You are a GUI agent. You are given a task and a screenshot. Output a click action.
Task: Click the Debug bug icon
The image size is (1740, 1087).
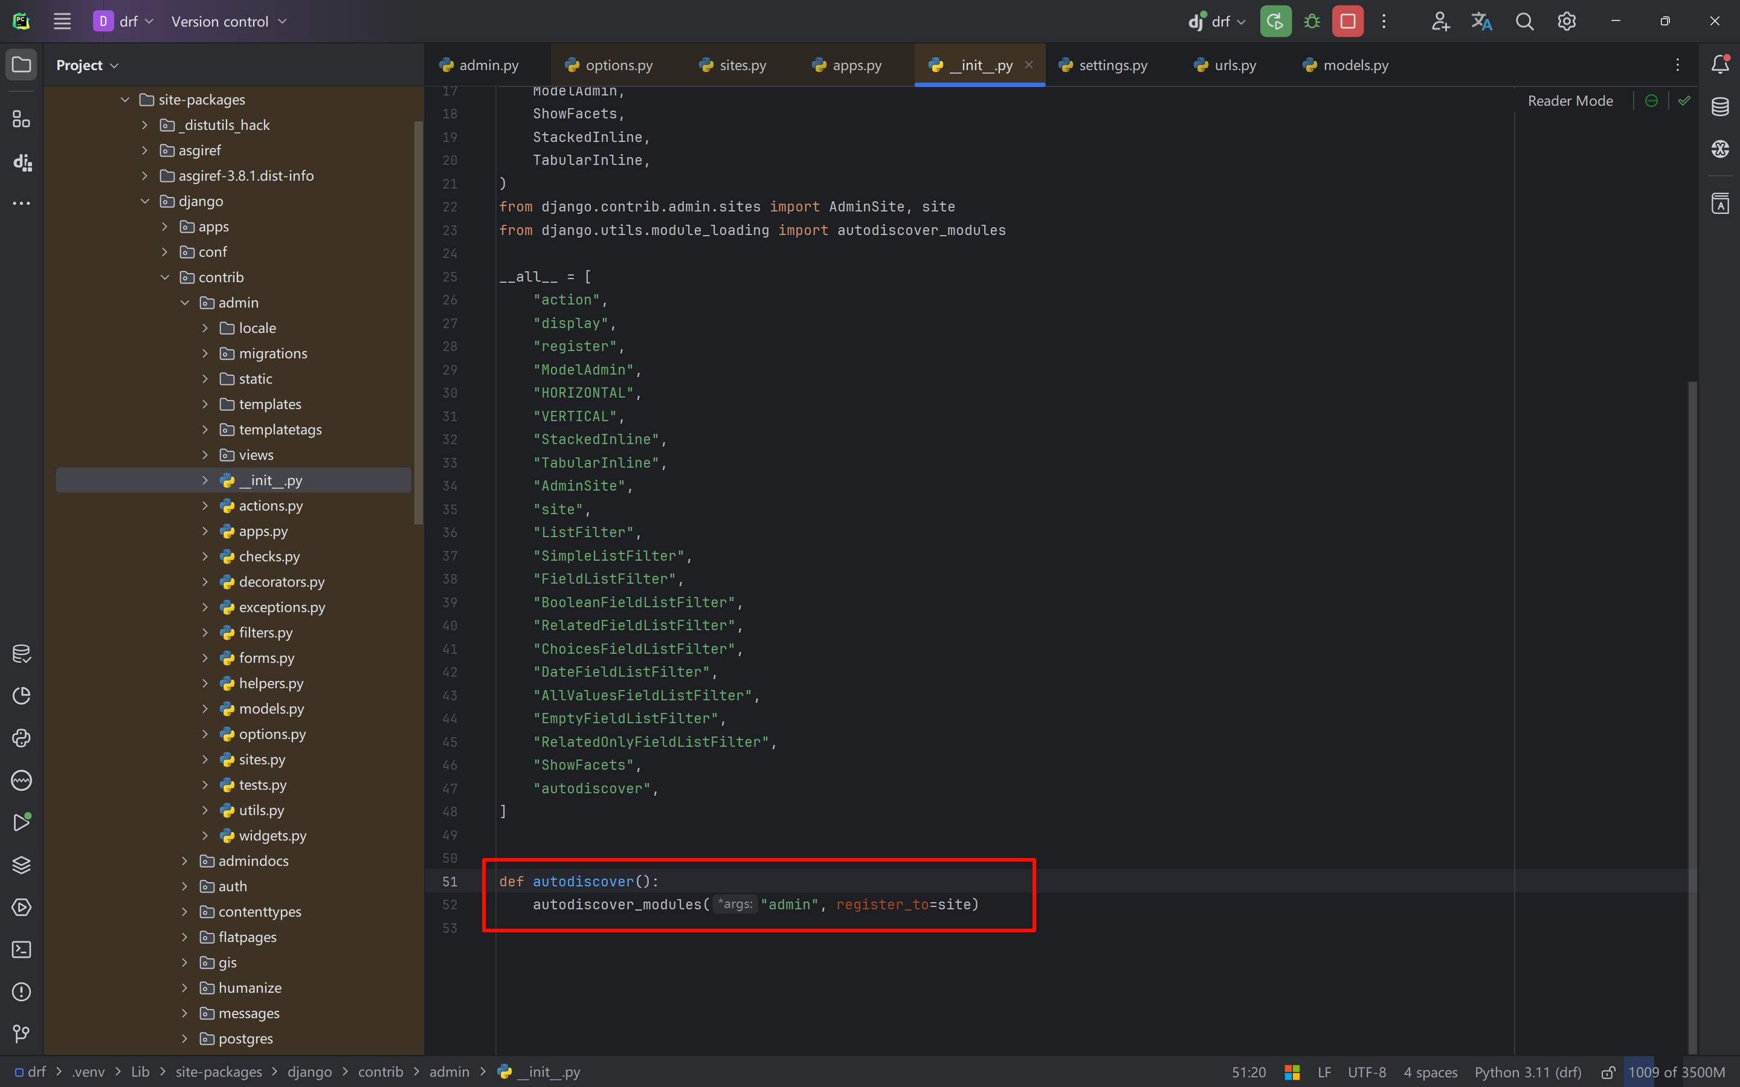[x=1312, y=22]
